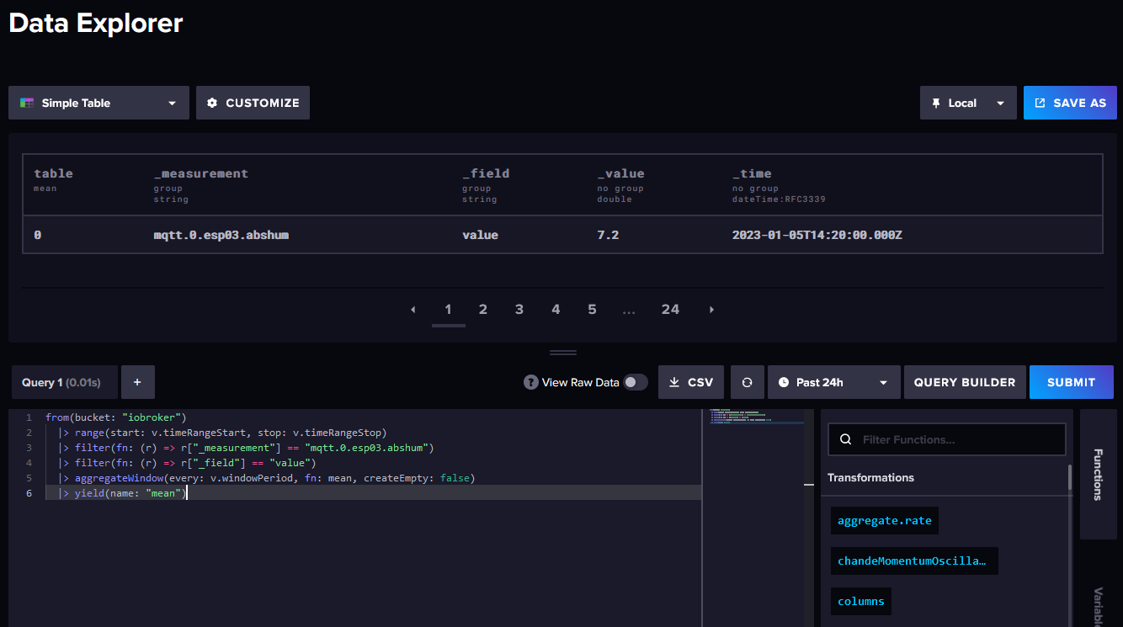Screen dimensions: 1123x627
Task: Open the Past 24h time range dropdown
Action: (833, 382)
